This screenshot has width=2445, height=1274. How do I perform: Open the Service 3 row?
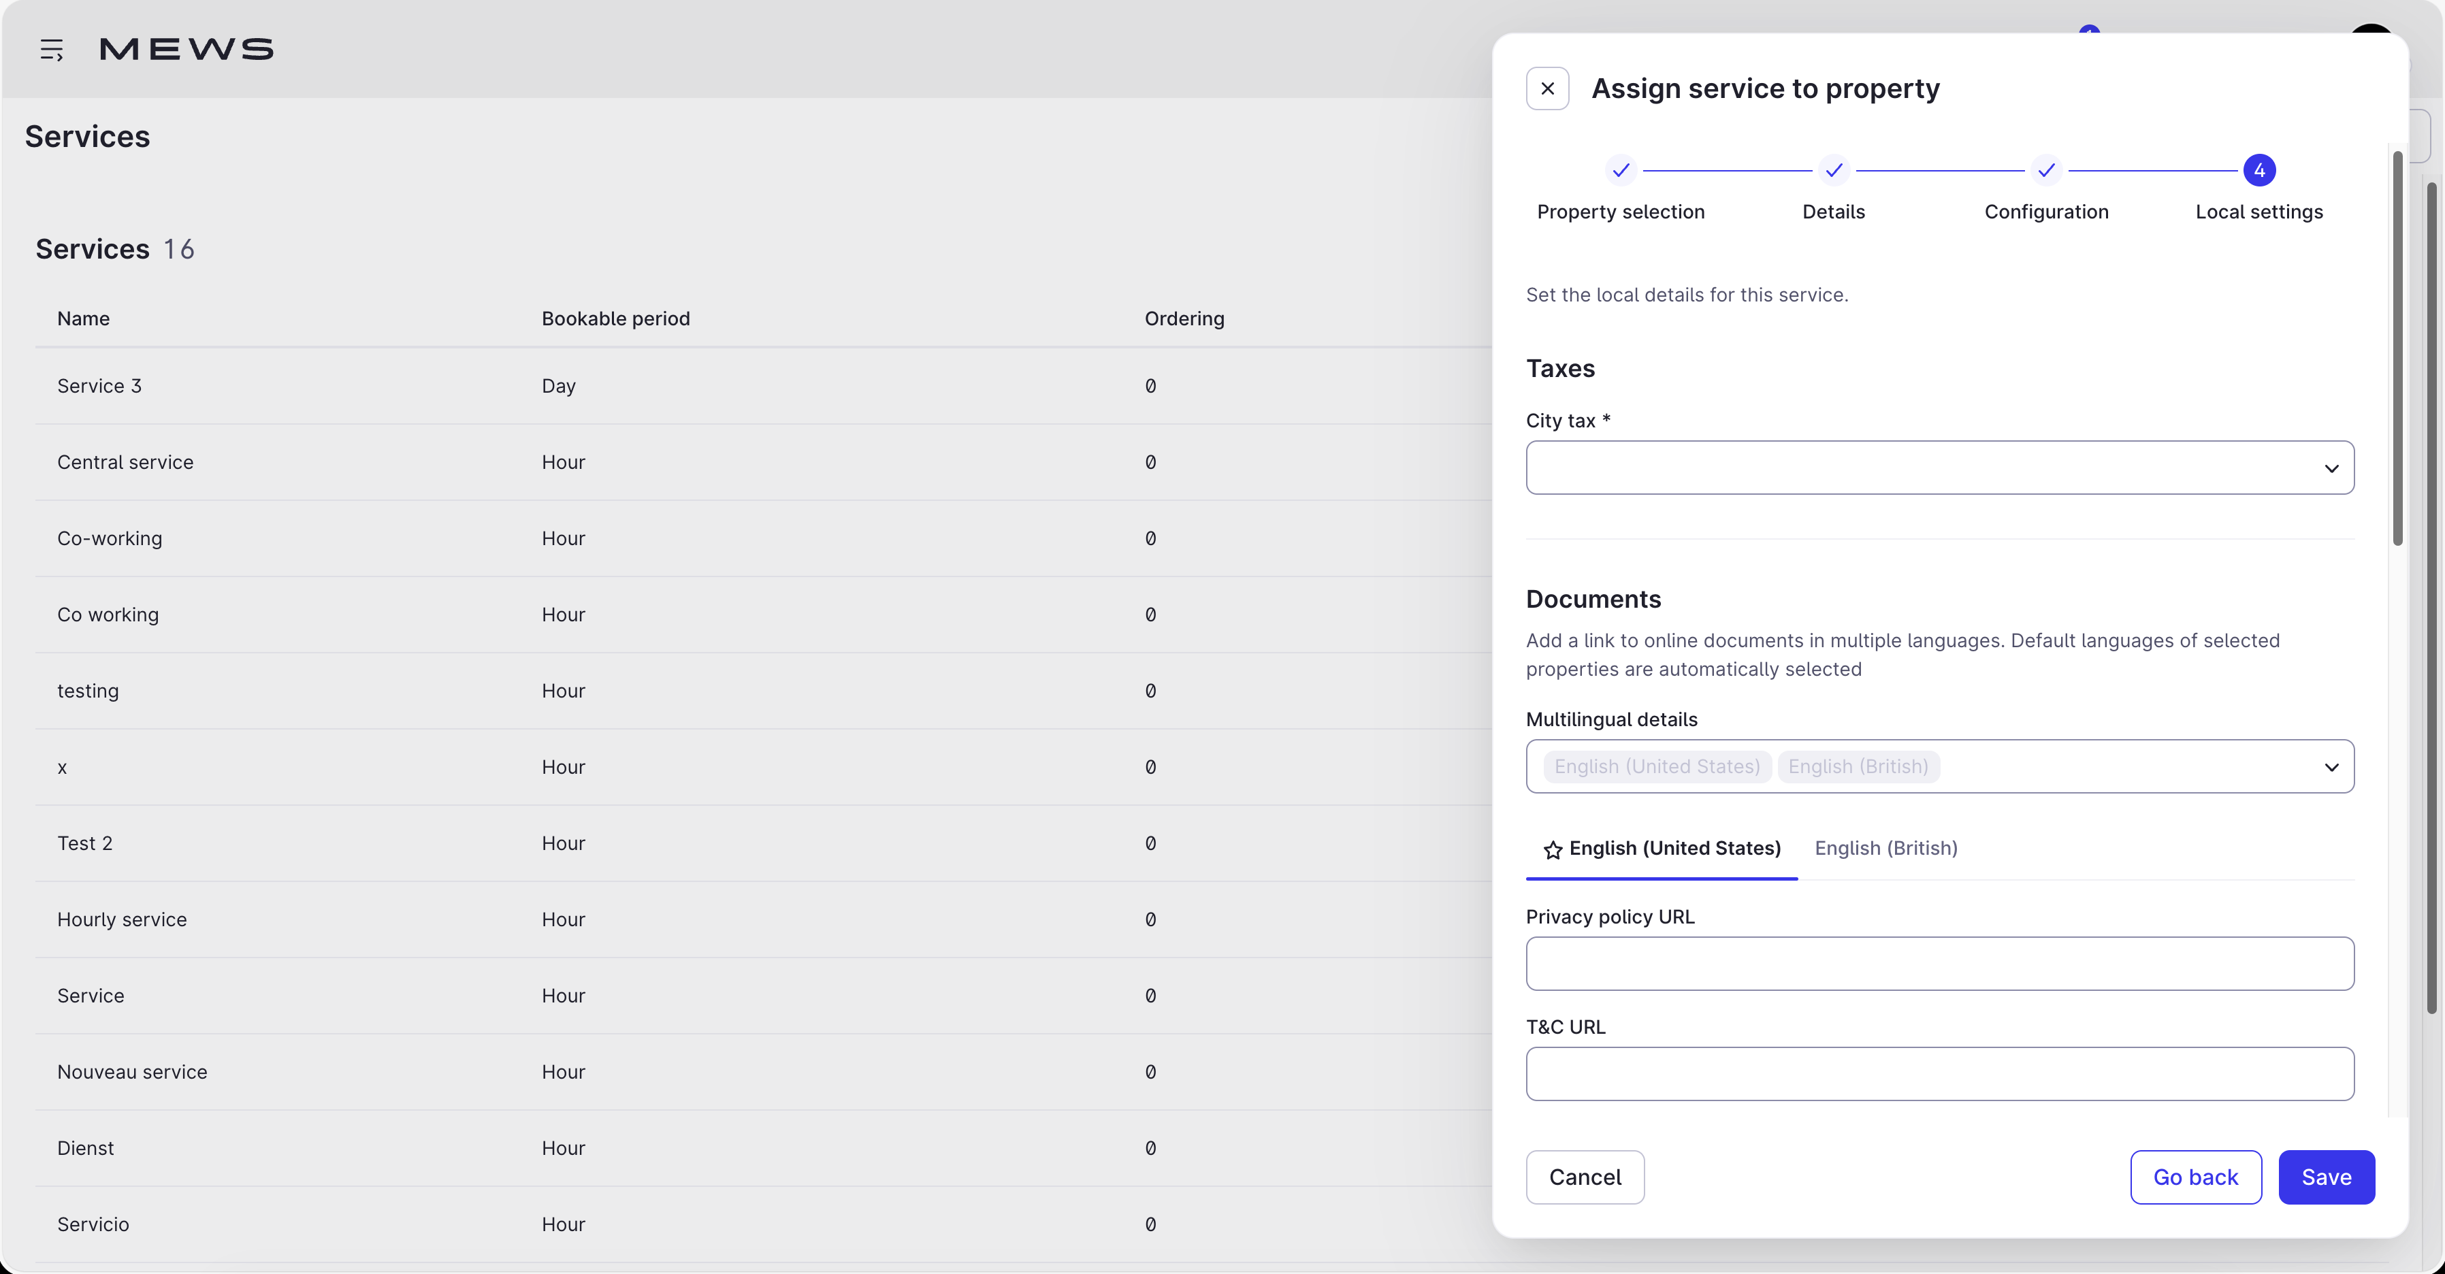763,386
